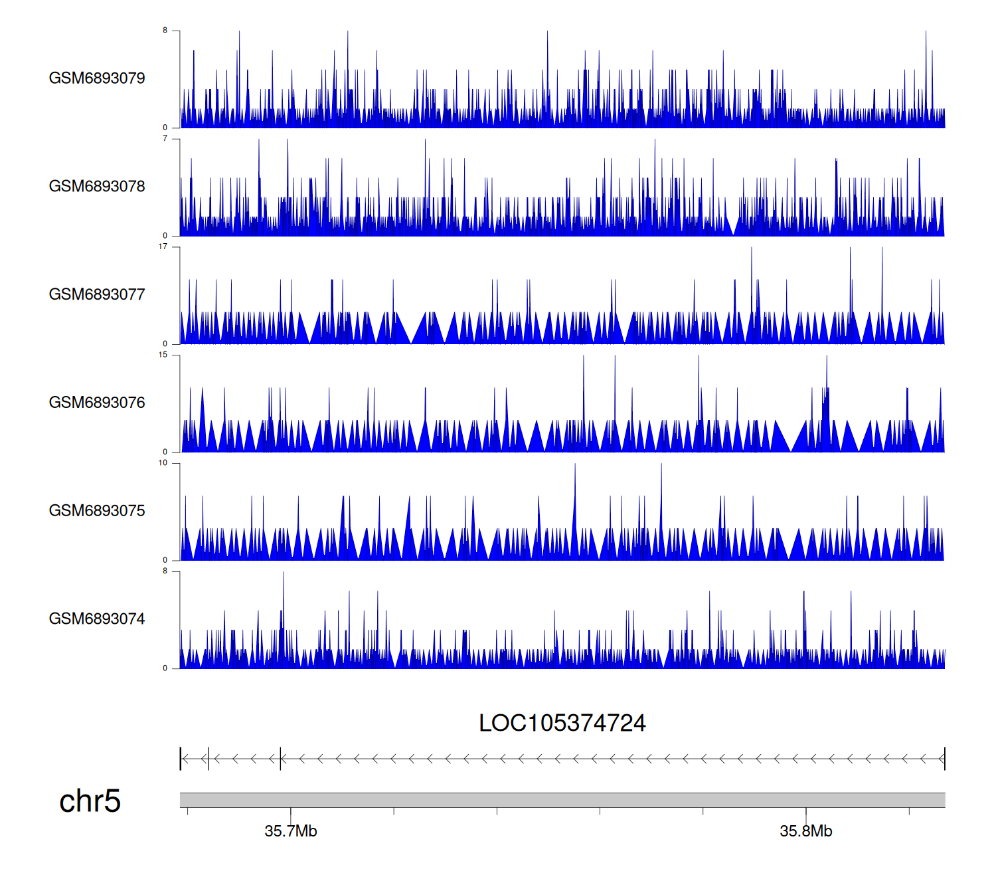Select the GSM6893076 track name
996x877 pixels.
click(x=97, y=403)
